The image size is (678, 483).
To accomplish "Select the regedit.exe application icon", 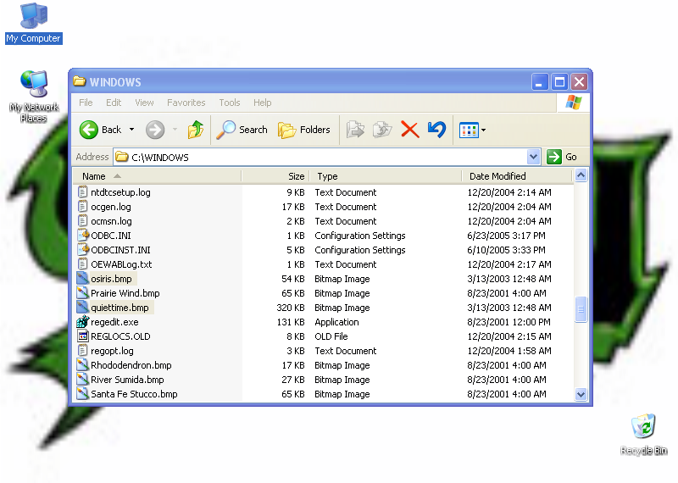I will [82, 322].
